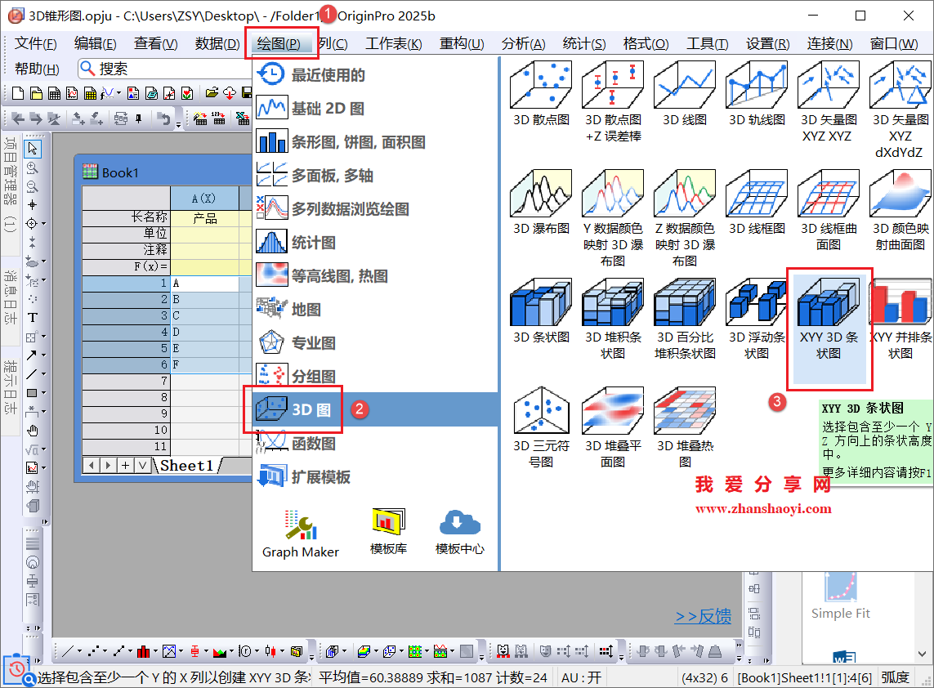Select column header A(X)

click(203, 199)
